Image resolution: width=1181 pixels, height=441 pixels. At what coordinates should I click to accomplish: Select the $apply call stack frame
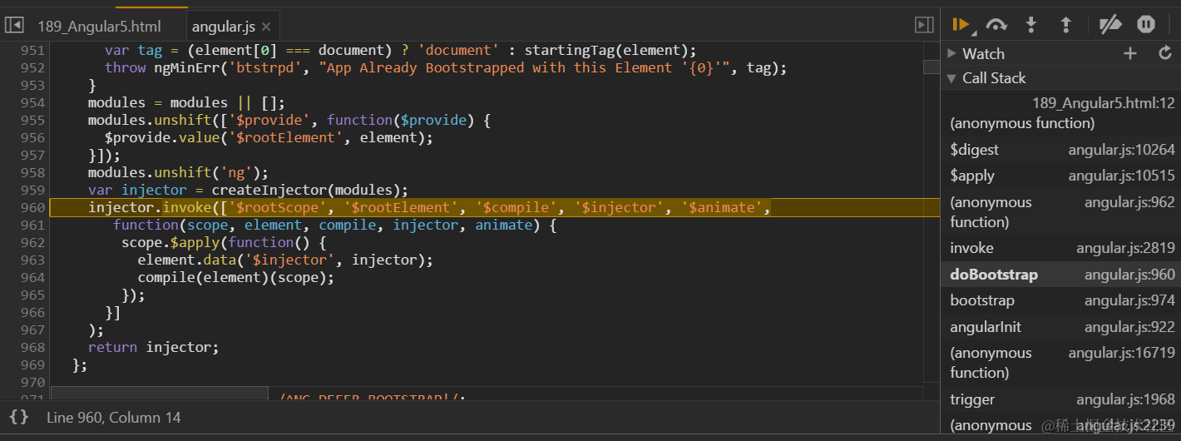point(1061,176)
